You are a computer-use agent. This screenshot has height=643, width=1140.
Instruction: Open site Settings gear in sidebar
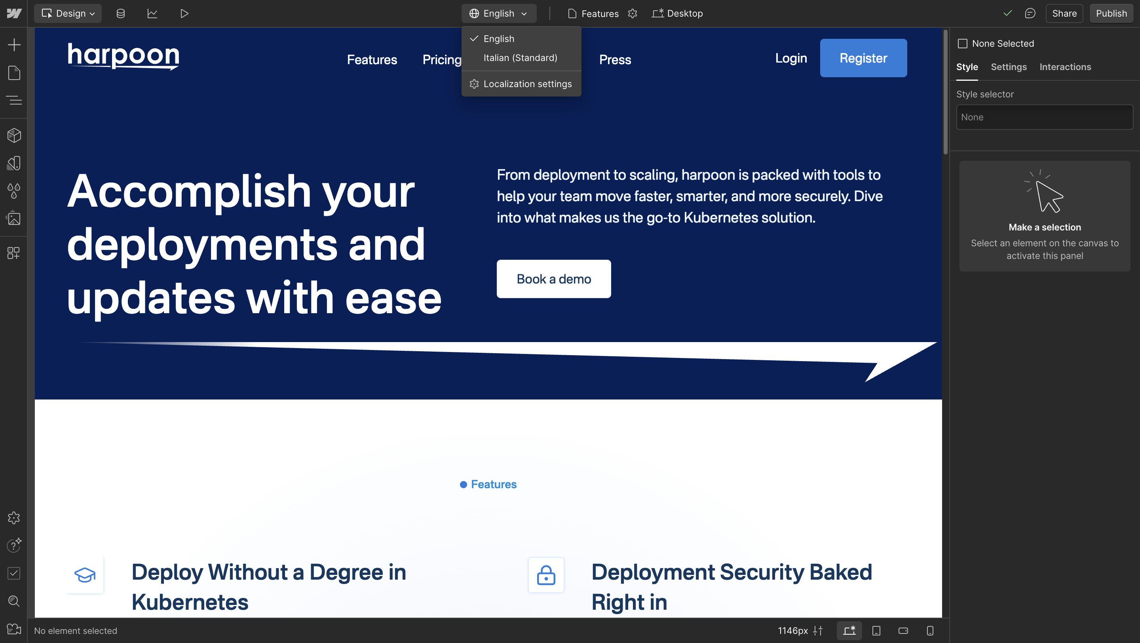tap(14, 518)
